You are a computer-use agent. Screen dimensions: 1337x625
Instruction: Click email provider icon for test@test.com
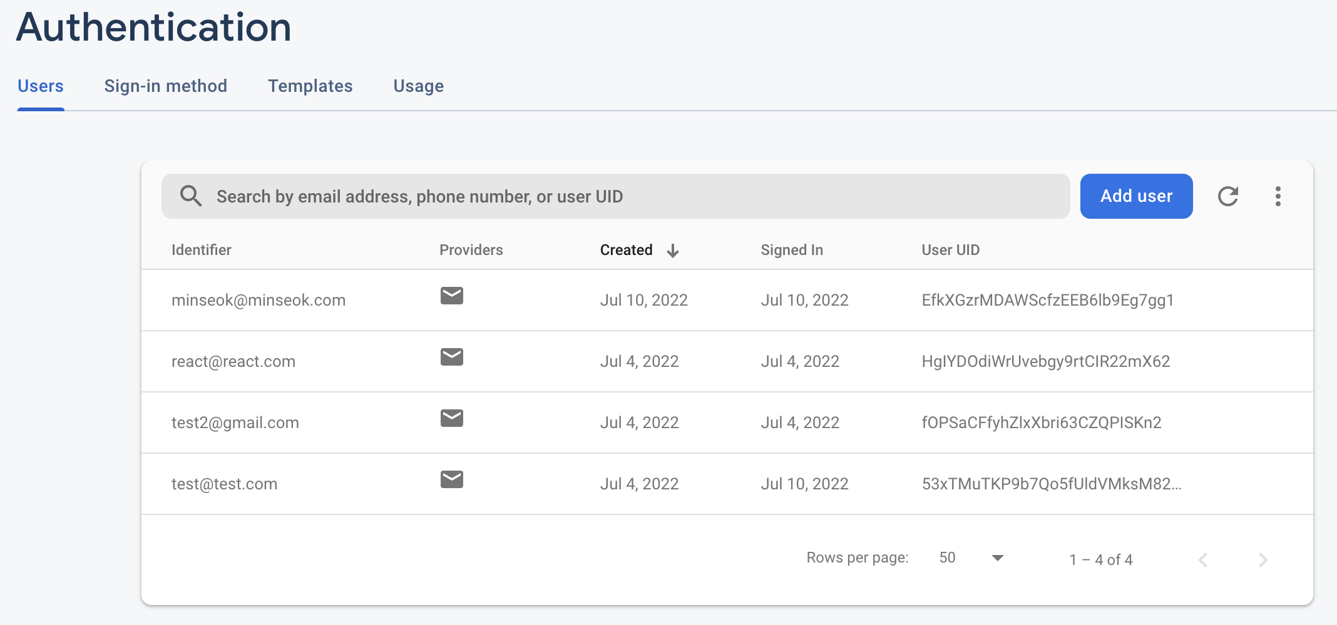click(451, 479)
